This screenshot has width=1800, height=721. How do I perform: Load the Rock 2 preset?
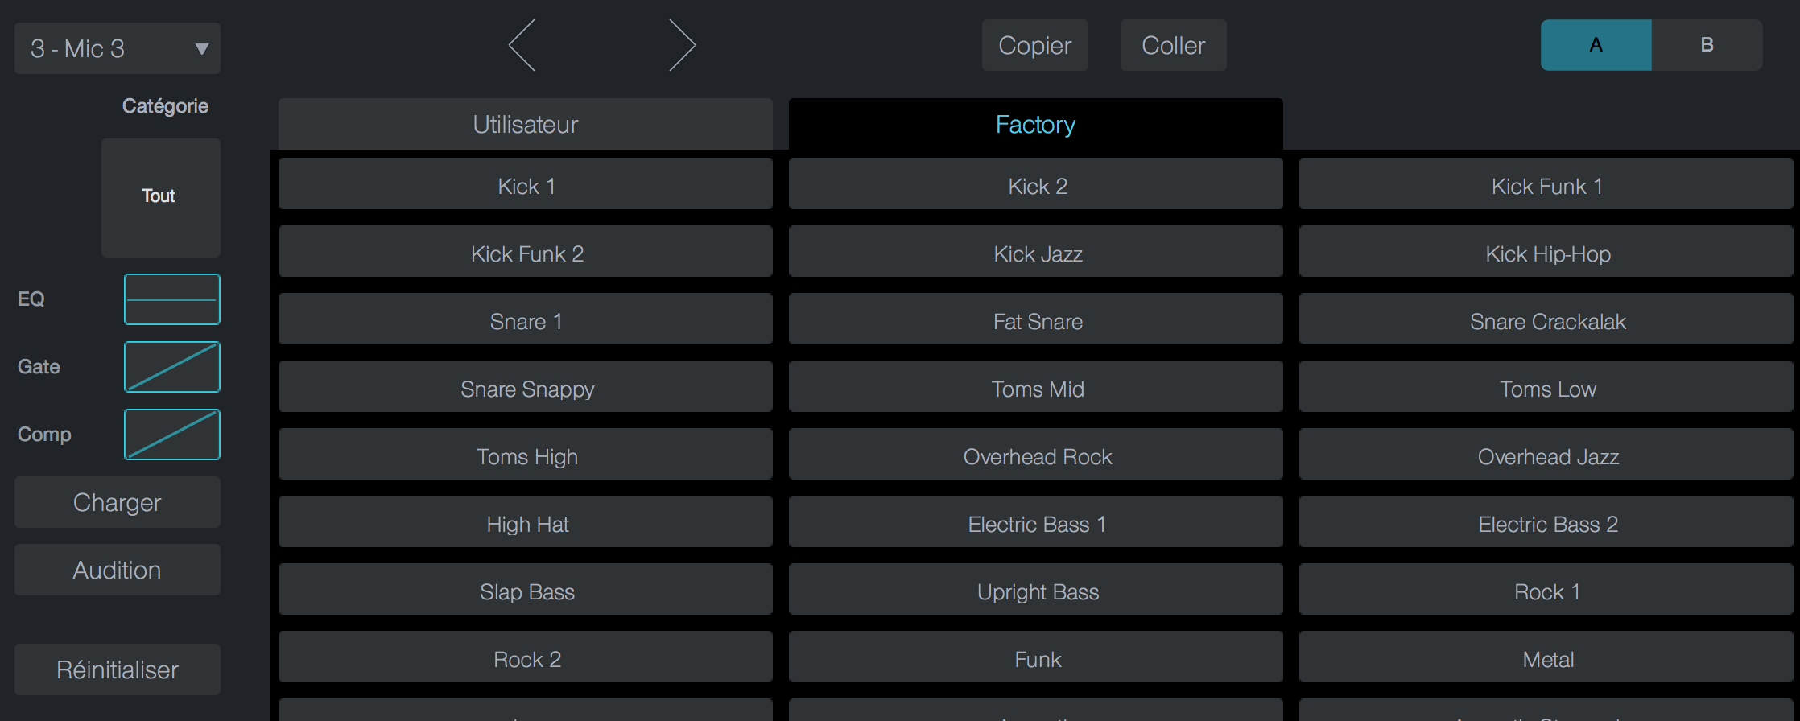[x=526, y=657]
